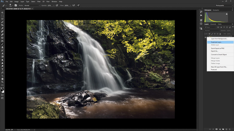The image size is (234, 131).
Task: Pick the Zoom tool from the toolbar
Action: [x=2, y=82]
